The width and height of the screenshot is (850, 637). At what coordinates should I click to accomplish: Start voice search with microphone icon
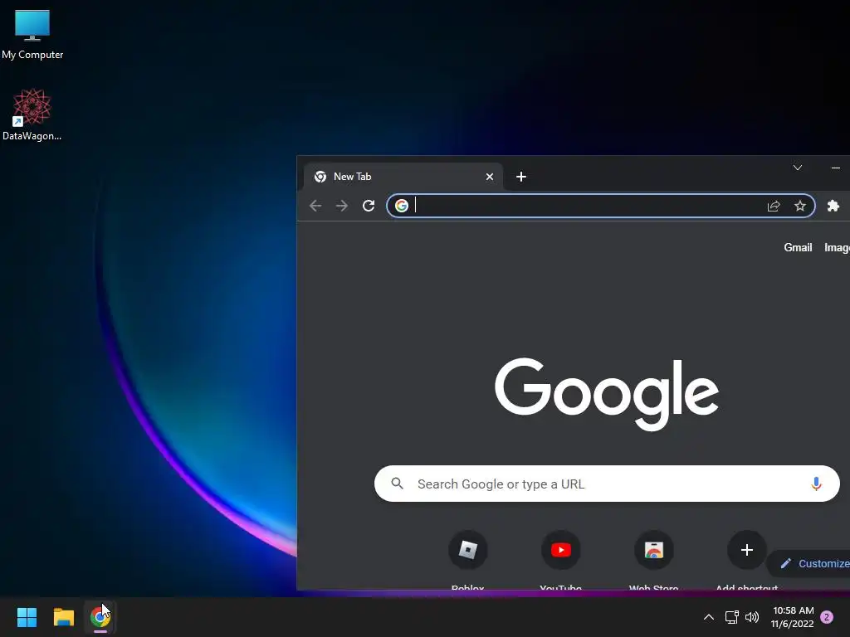tap(816, 484)
